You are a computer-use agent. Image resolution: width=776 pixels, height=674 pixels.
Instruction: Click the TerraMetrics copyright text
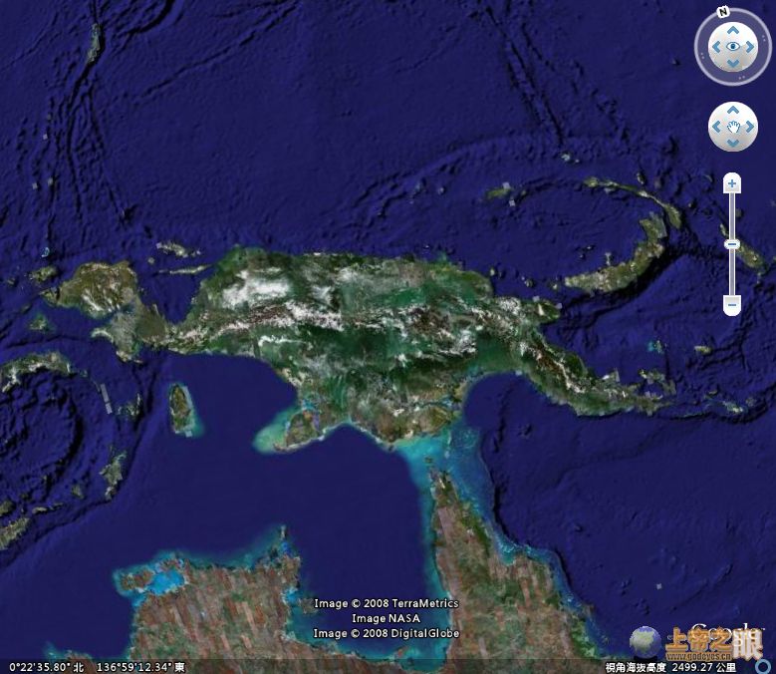coord(386,603)
